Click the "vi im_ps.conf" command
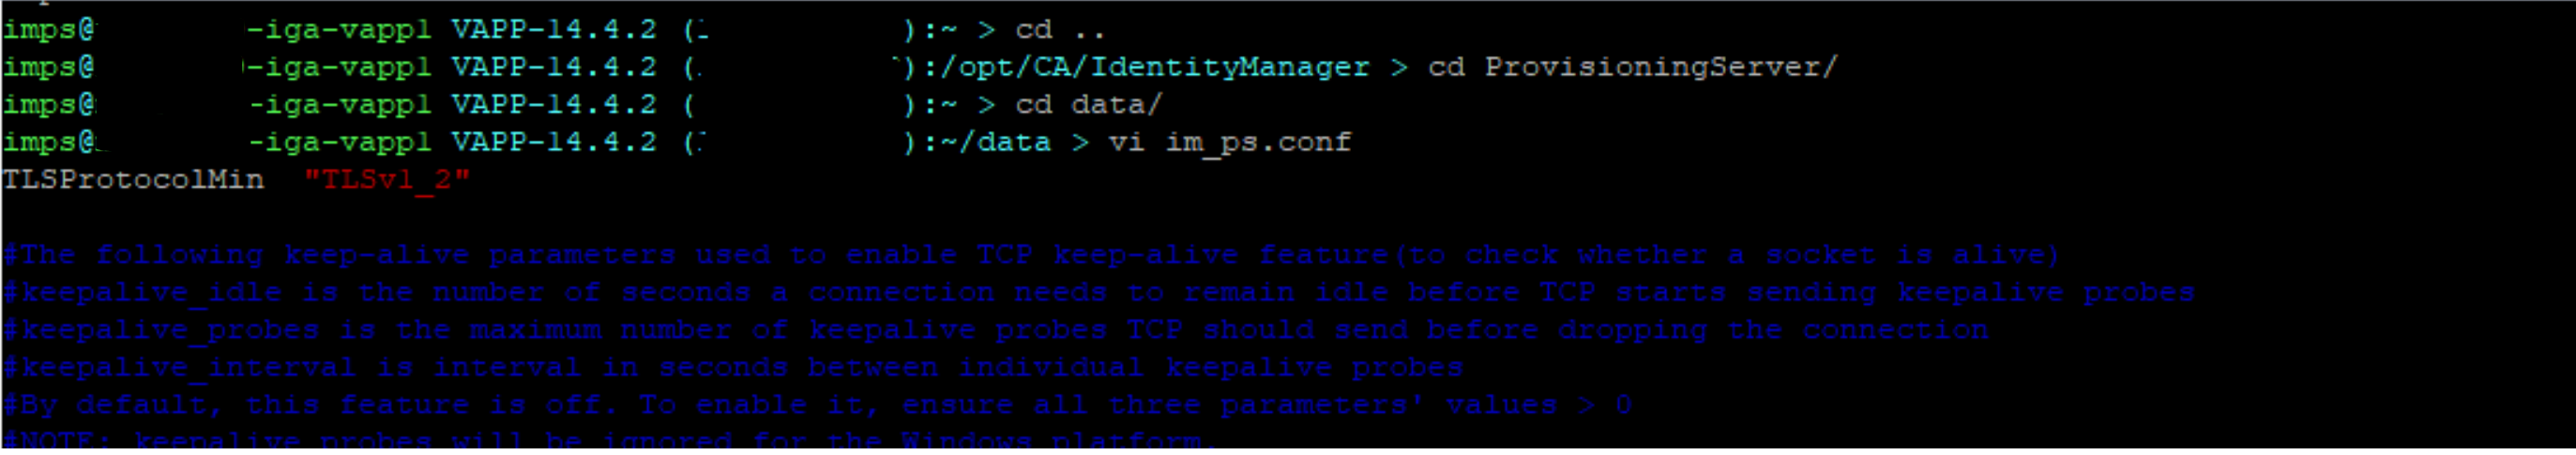This screenshot has width=2576, height=455. (1229, 142)
